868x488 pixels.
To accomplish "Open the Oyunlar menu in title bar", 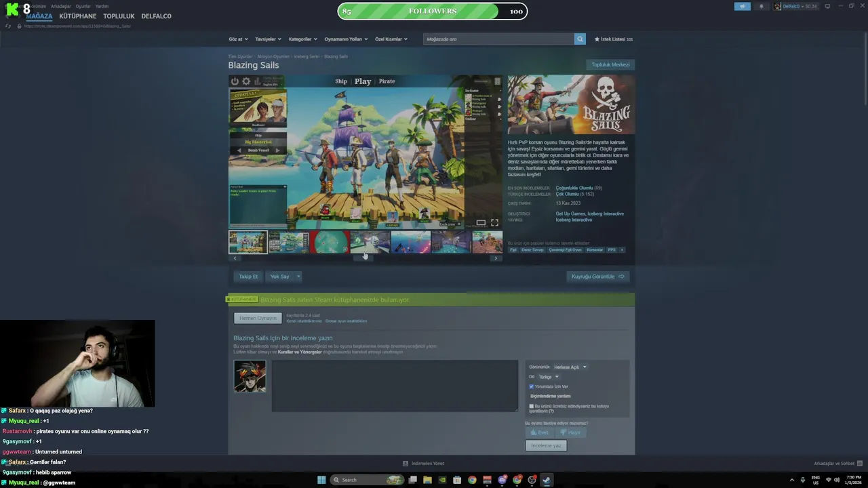I will (83, 6).
